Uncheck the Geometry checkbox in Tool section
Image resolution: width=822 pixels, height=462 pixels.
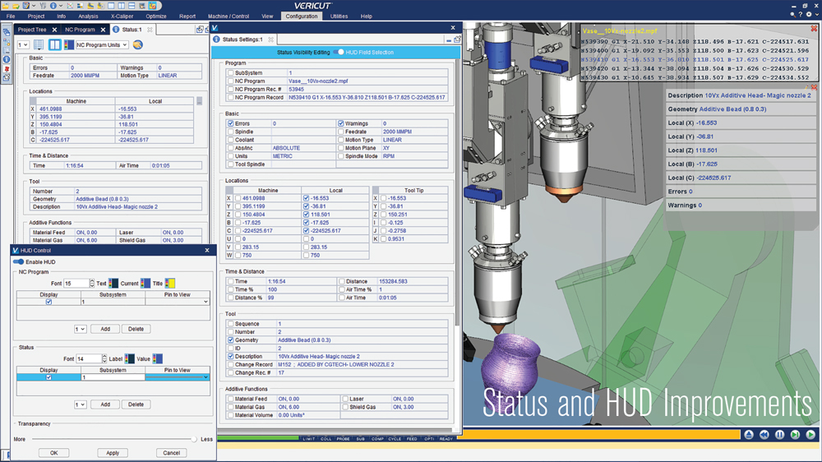coord(230,340)
